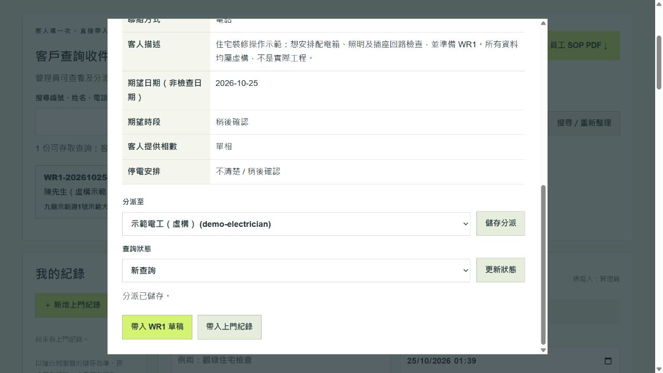
Task: Click the modal dialog scrollbar thumb
Action: (543, 265)
